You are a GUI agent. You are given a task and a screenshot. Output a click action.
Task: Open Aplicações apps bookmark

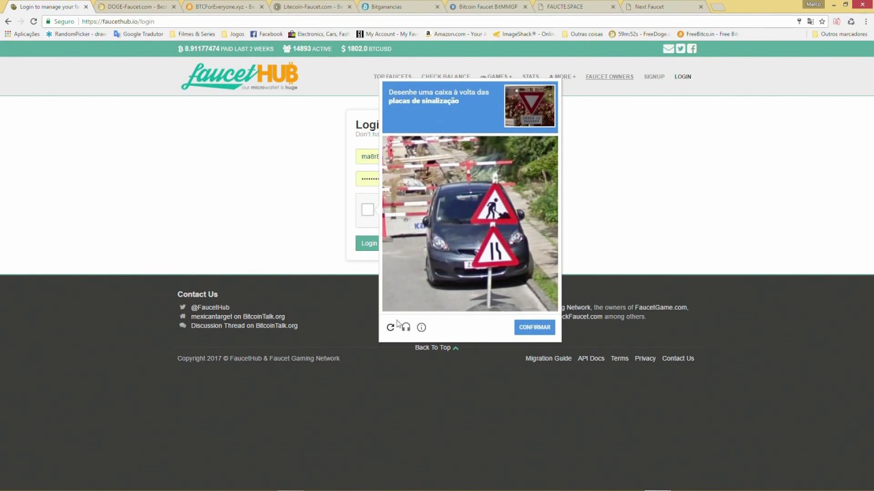[x=22, y=34]
